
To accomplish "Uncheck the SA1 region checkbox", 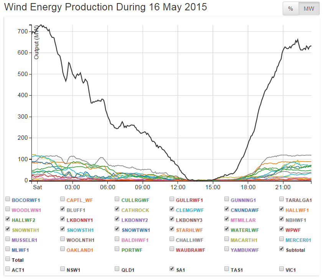I will (173, 269).
